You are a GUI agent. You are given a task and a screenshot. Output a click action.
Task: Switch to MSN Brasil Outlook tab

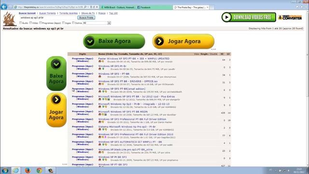pyautogui.click(x=118, y=7)
